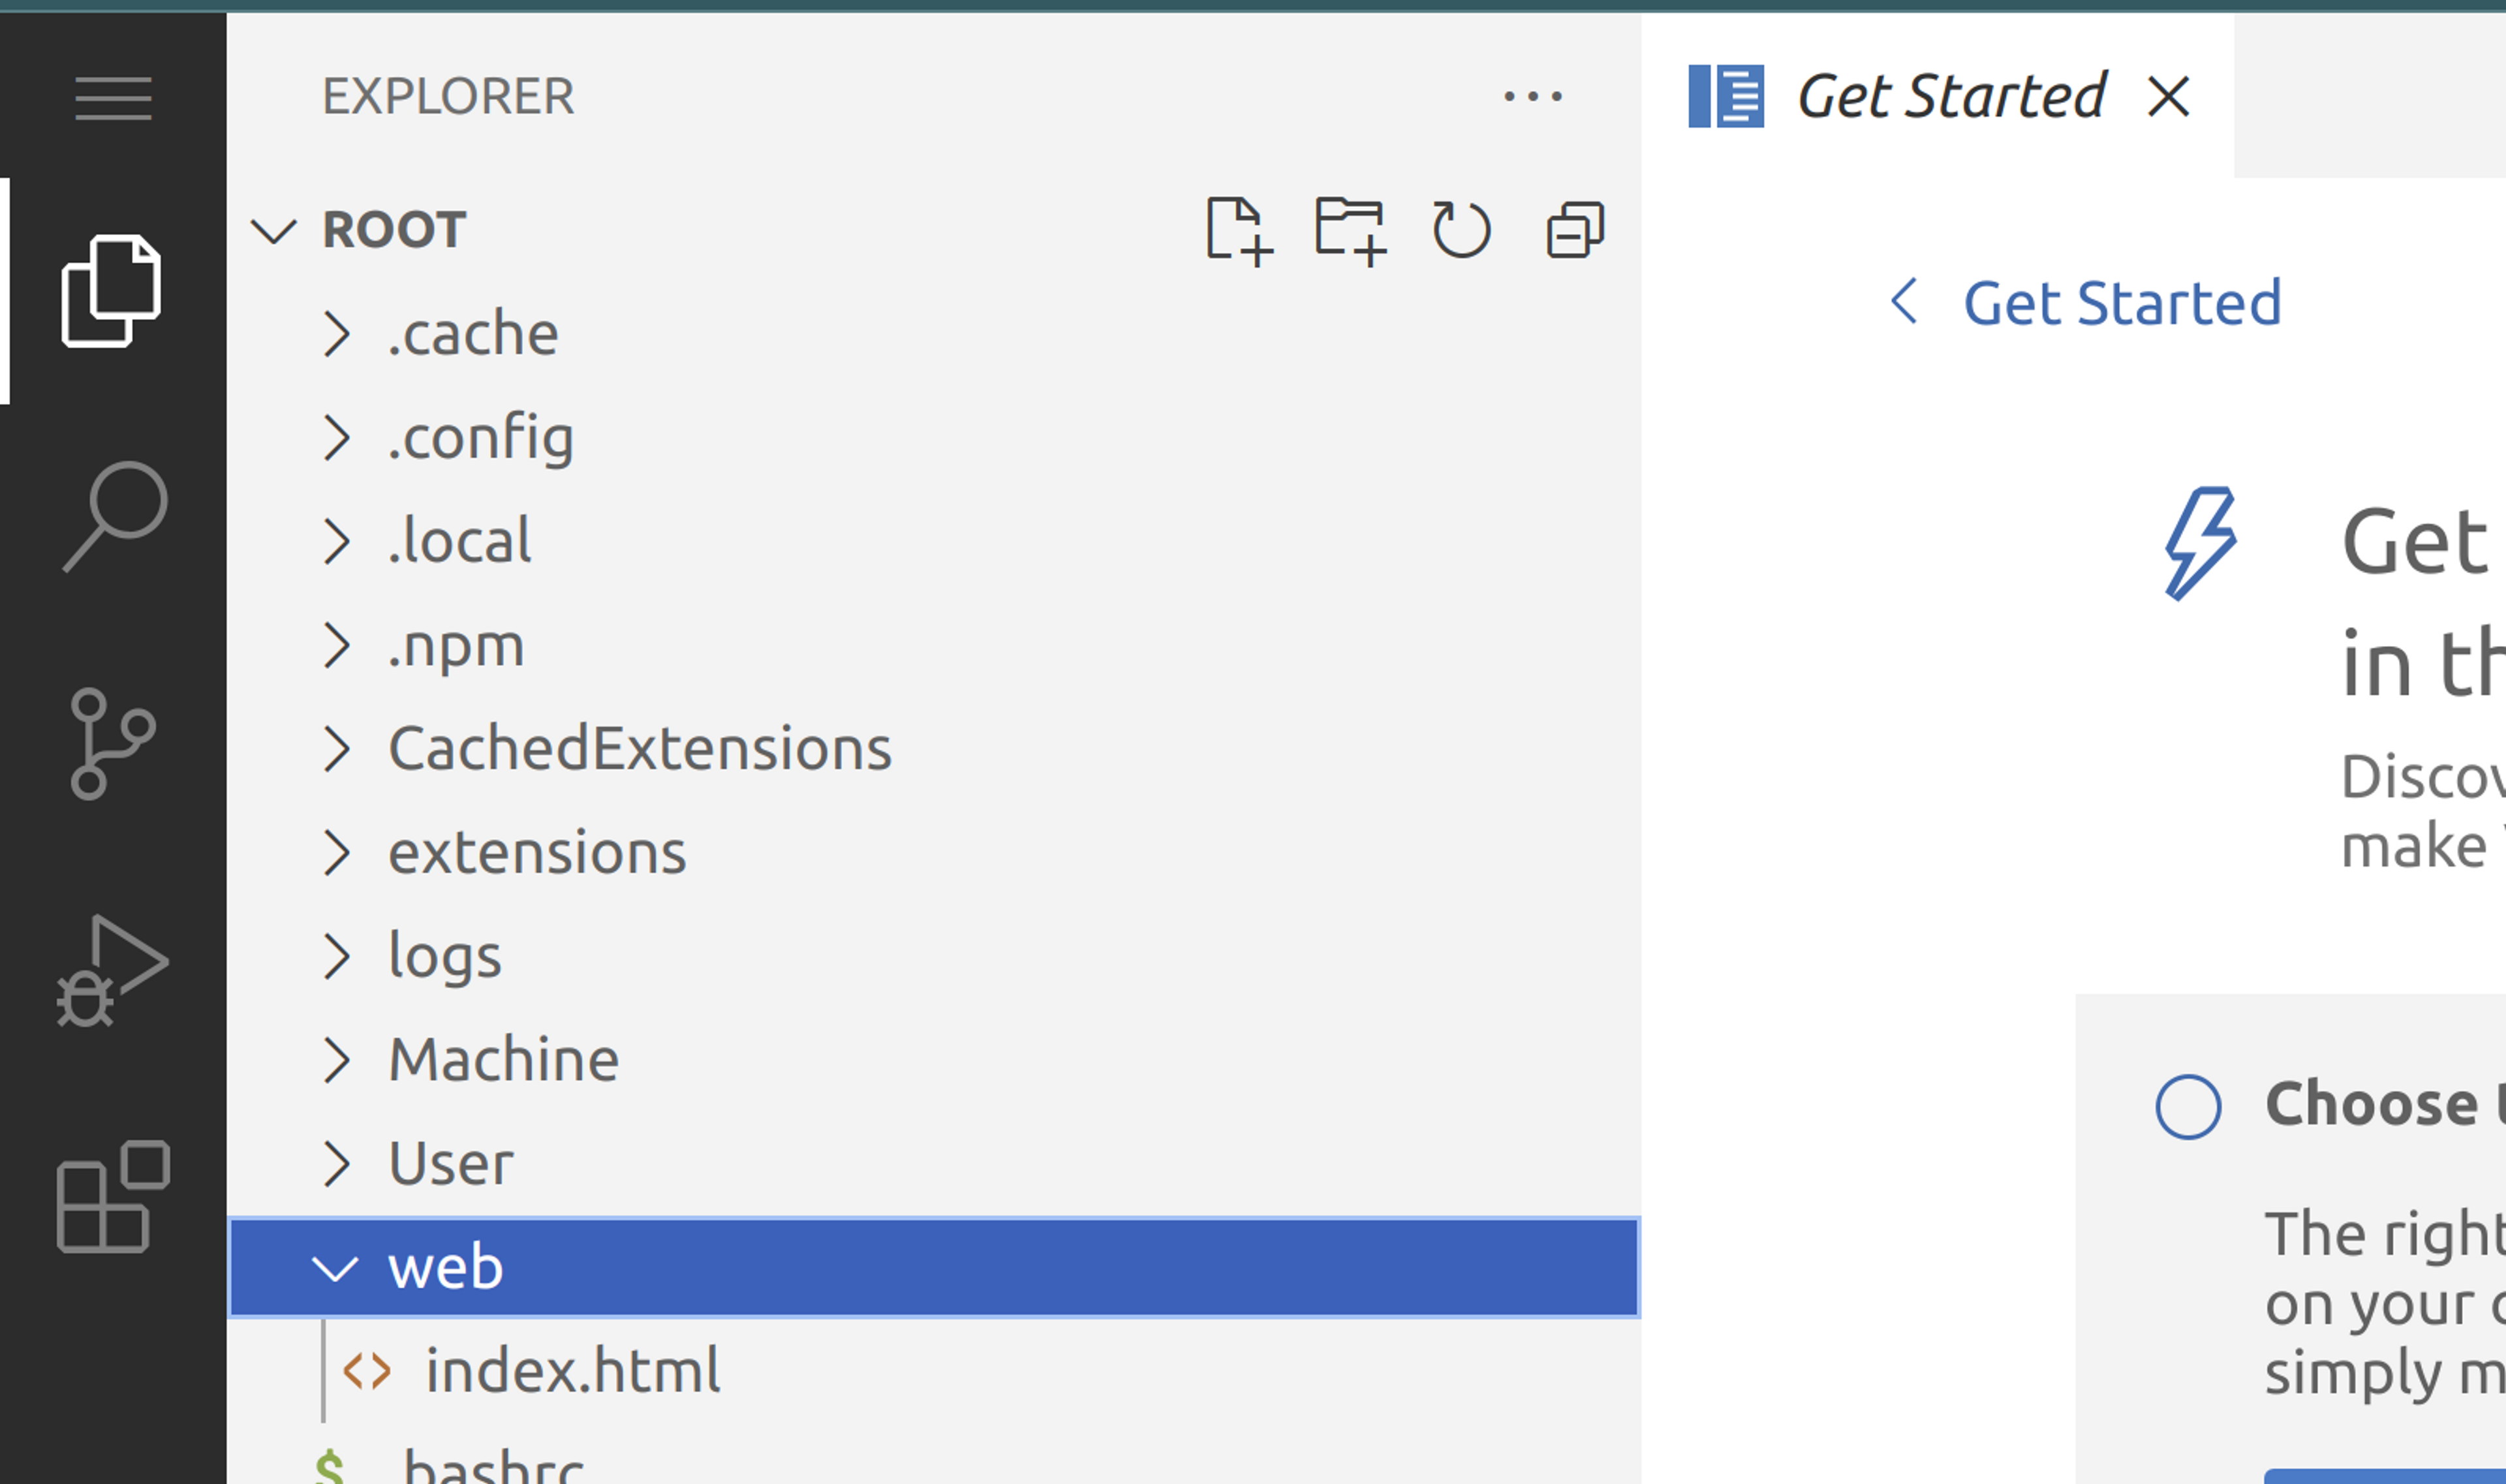The height and width of the screenshot is (1484, 2506).
Task: Collapse the ROOT folder section
Action: 274,231
